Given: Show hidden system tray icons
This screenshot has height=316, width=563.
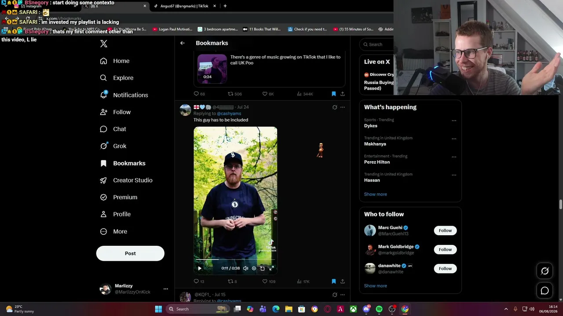Looking at the screenshot, I should (506, 309).
